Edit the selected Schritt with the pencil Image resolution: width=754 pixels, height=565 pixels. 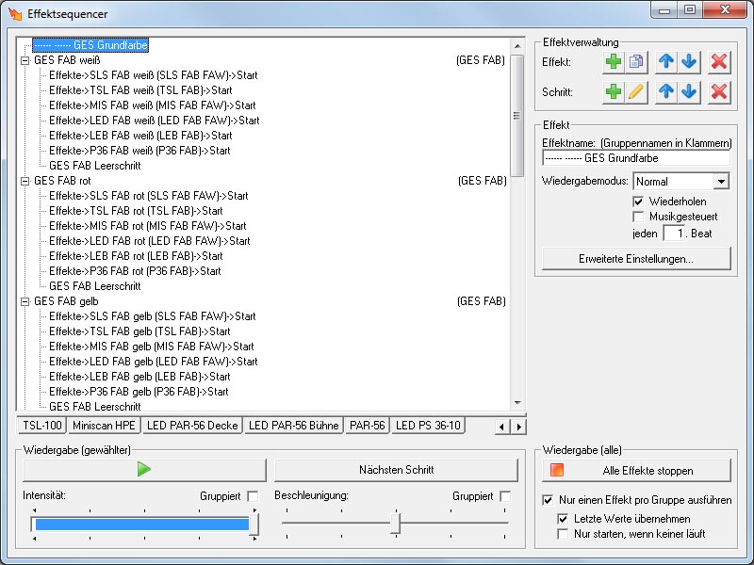pyautogui.click(x=636, y=92)
